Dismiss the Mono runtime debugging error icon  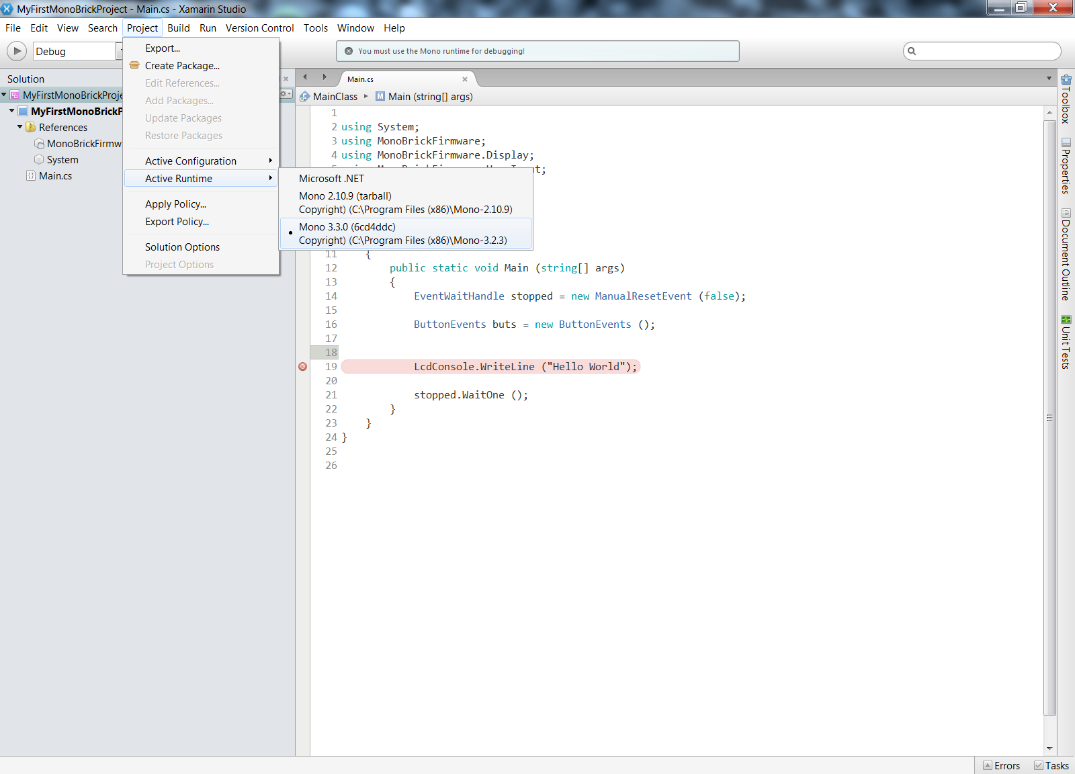pos(349,51)
